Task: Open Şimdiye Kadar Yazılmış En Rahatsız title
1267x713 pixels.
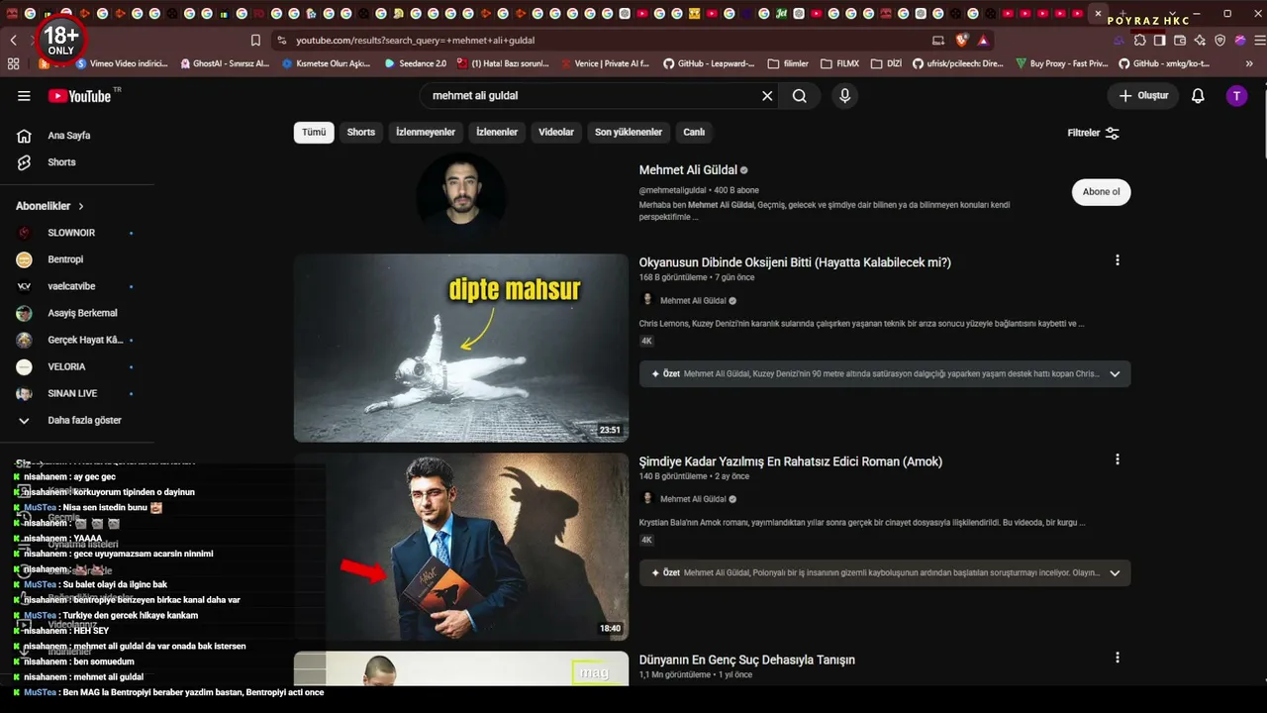Action: pos(791,461)
